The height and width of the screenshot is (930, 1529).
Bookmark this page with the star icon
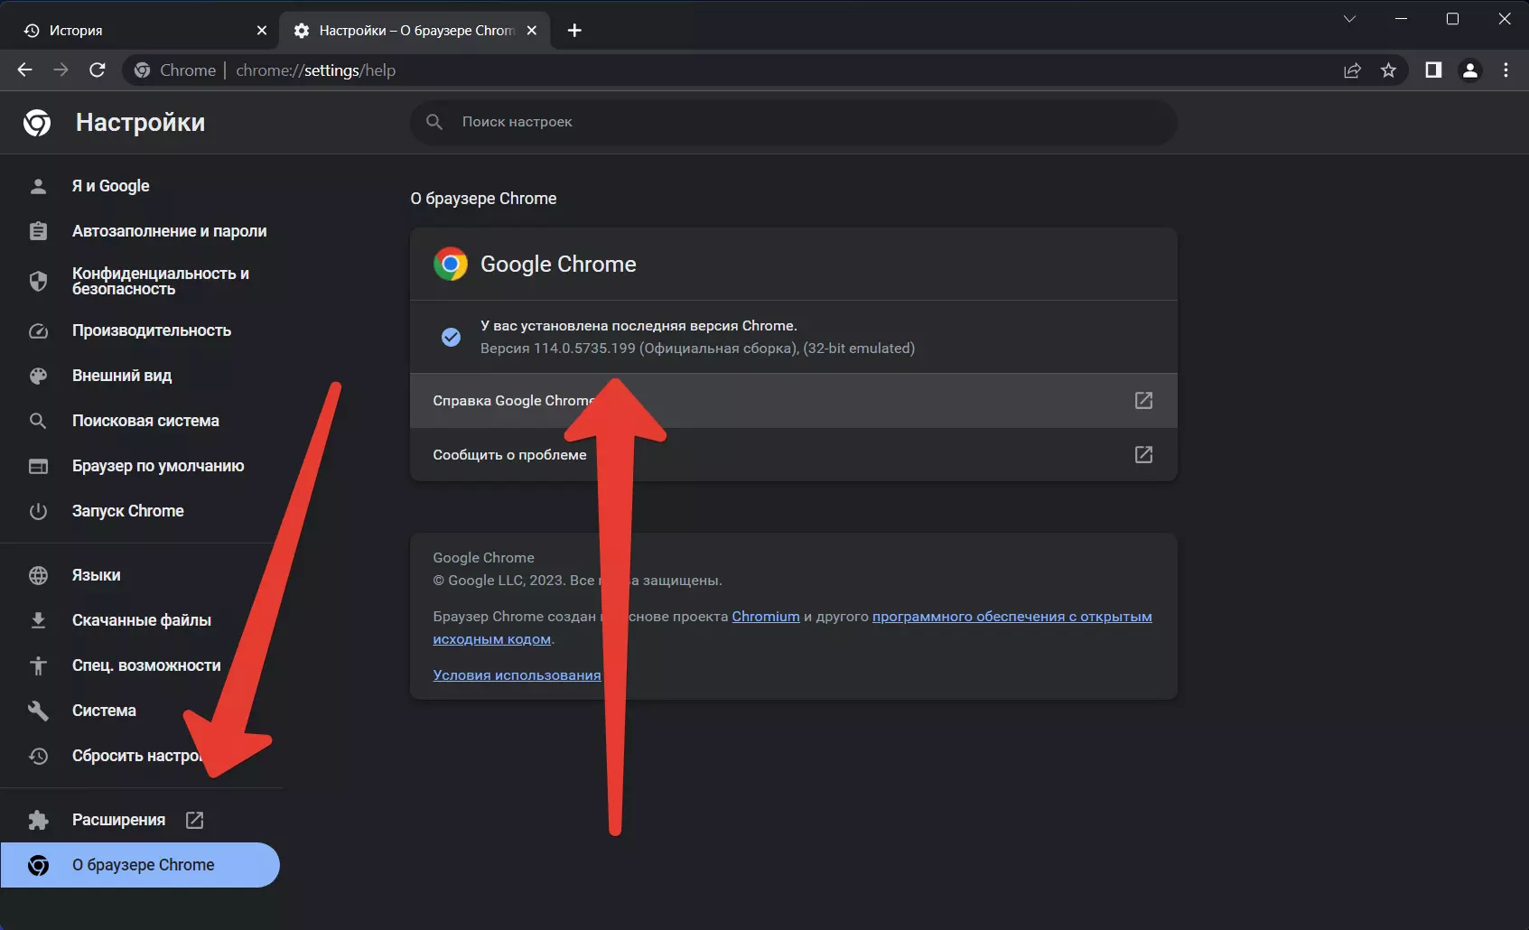(1388, 70)
